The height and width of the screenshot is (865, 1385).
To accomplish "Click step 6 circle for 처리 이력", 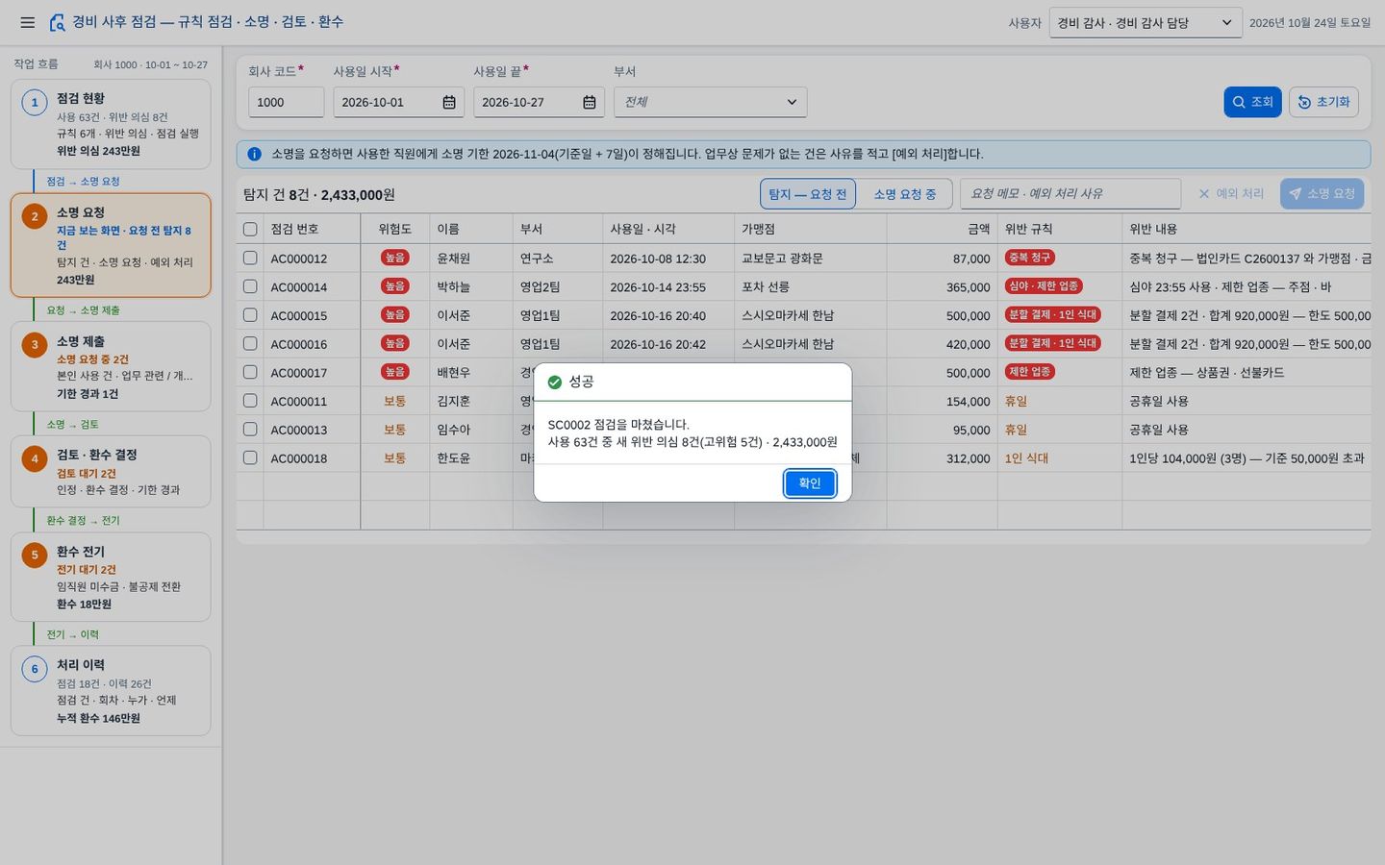I will coord(35,669).
